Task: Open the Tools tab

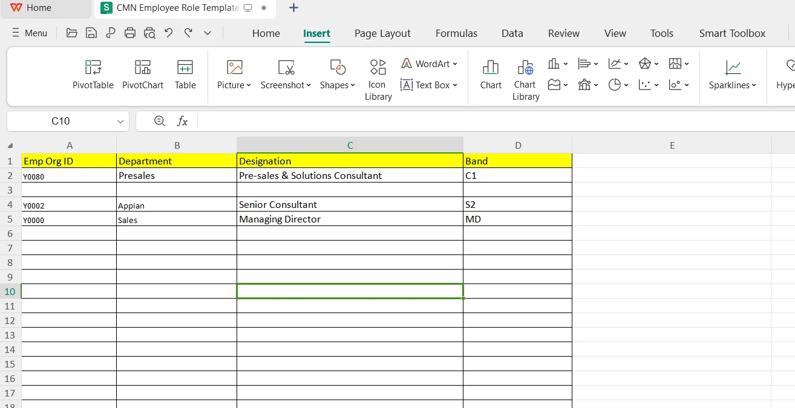Action: tap(662, 33)
